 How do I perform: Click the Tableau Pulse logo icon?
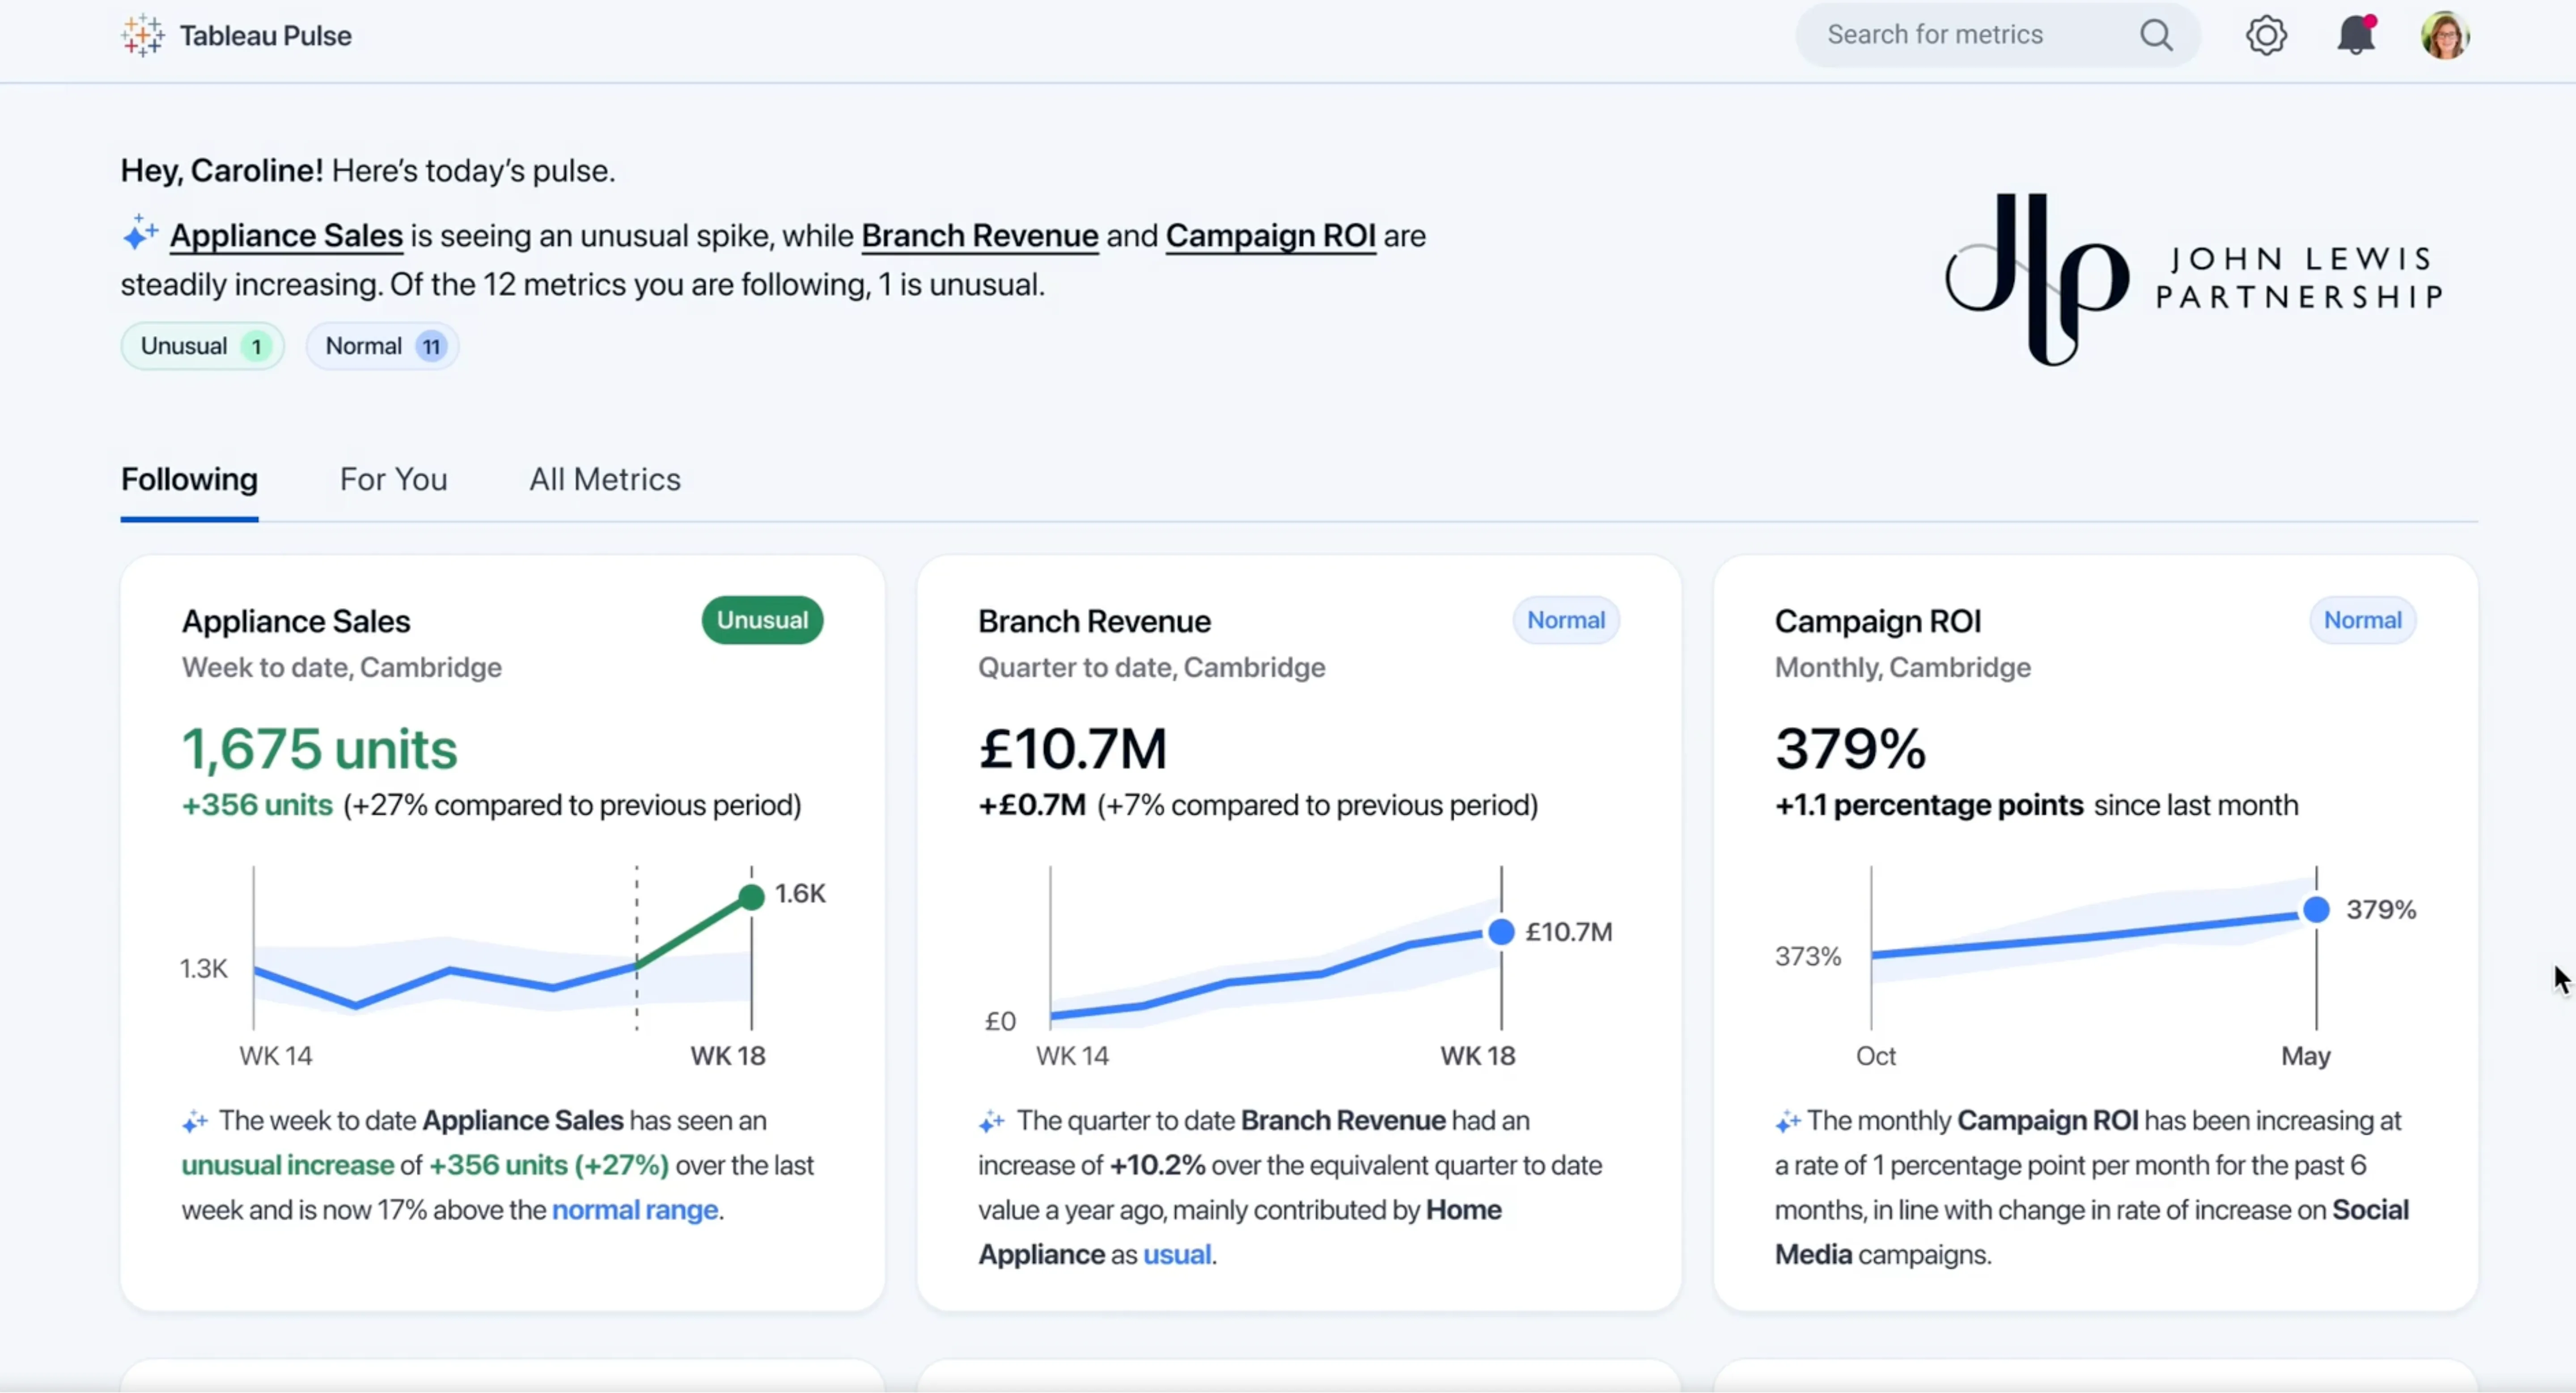click(x=143, y=35)
